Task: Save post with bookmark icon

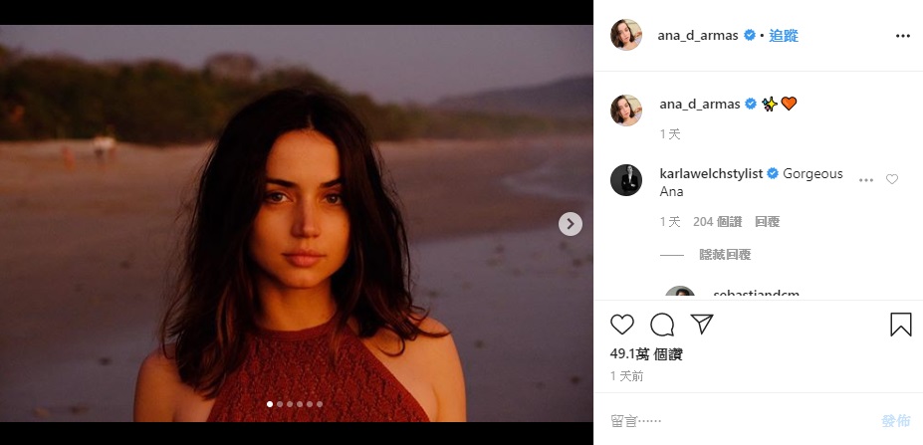Action: click(901, 325)
